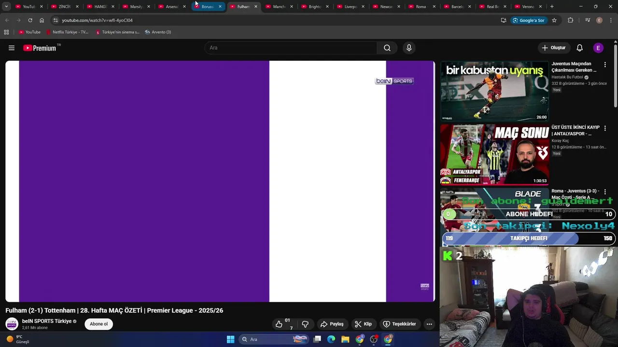Open the Chrome three-dot menu

611,20
